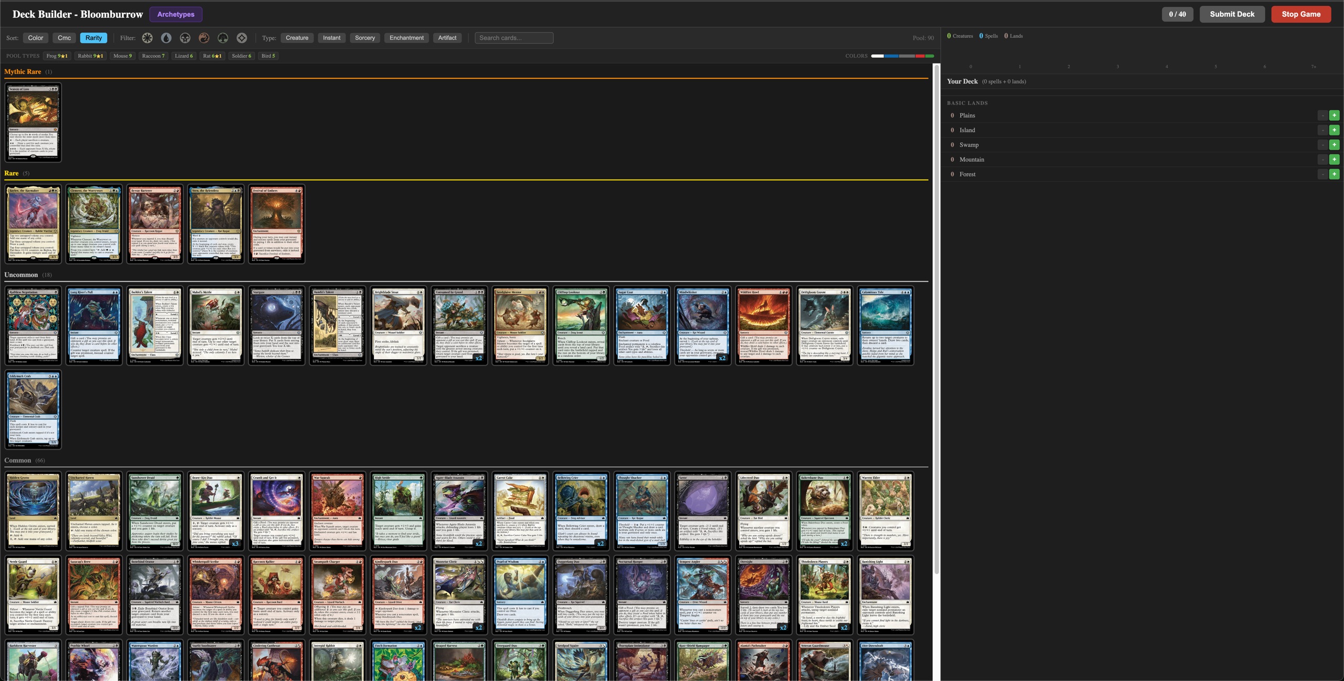Select the Soldier pool type chip
Viewport: 1344px width, 681px height.
241,56
